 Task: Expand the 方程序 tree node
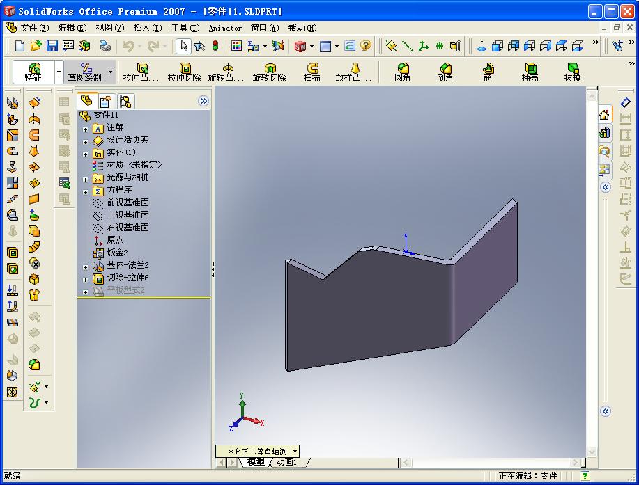(x=85, y=192)
